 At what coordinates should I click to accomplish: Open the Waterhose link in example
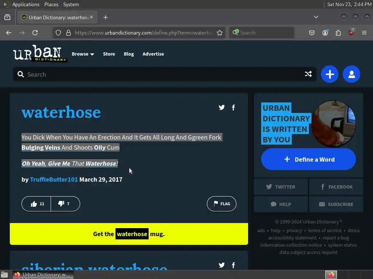pyautogui.click(x=101, y=163)
